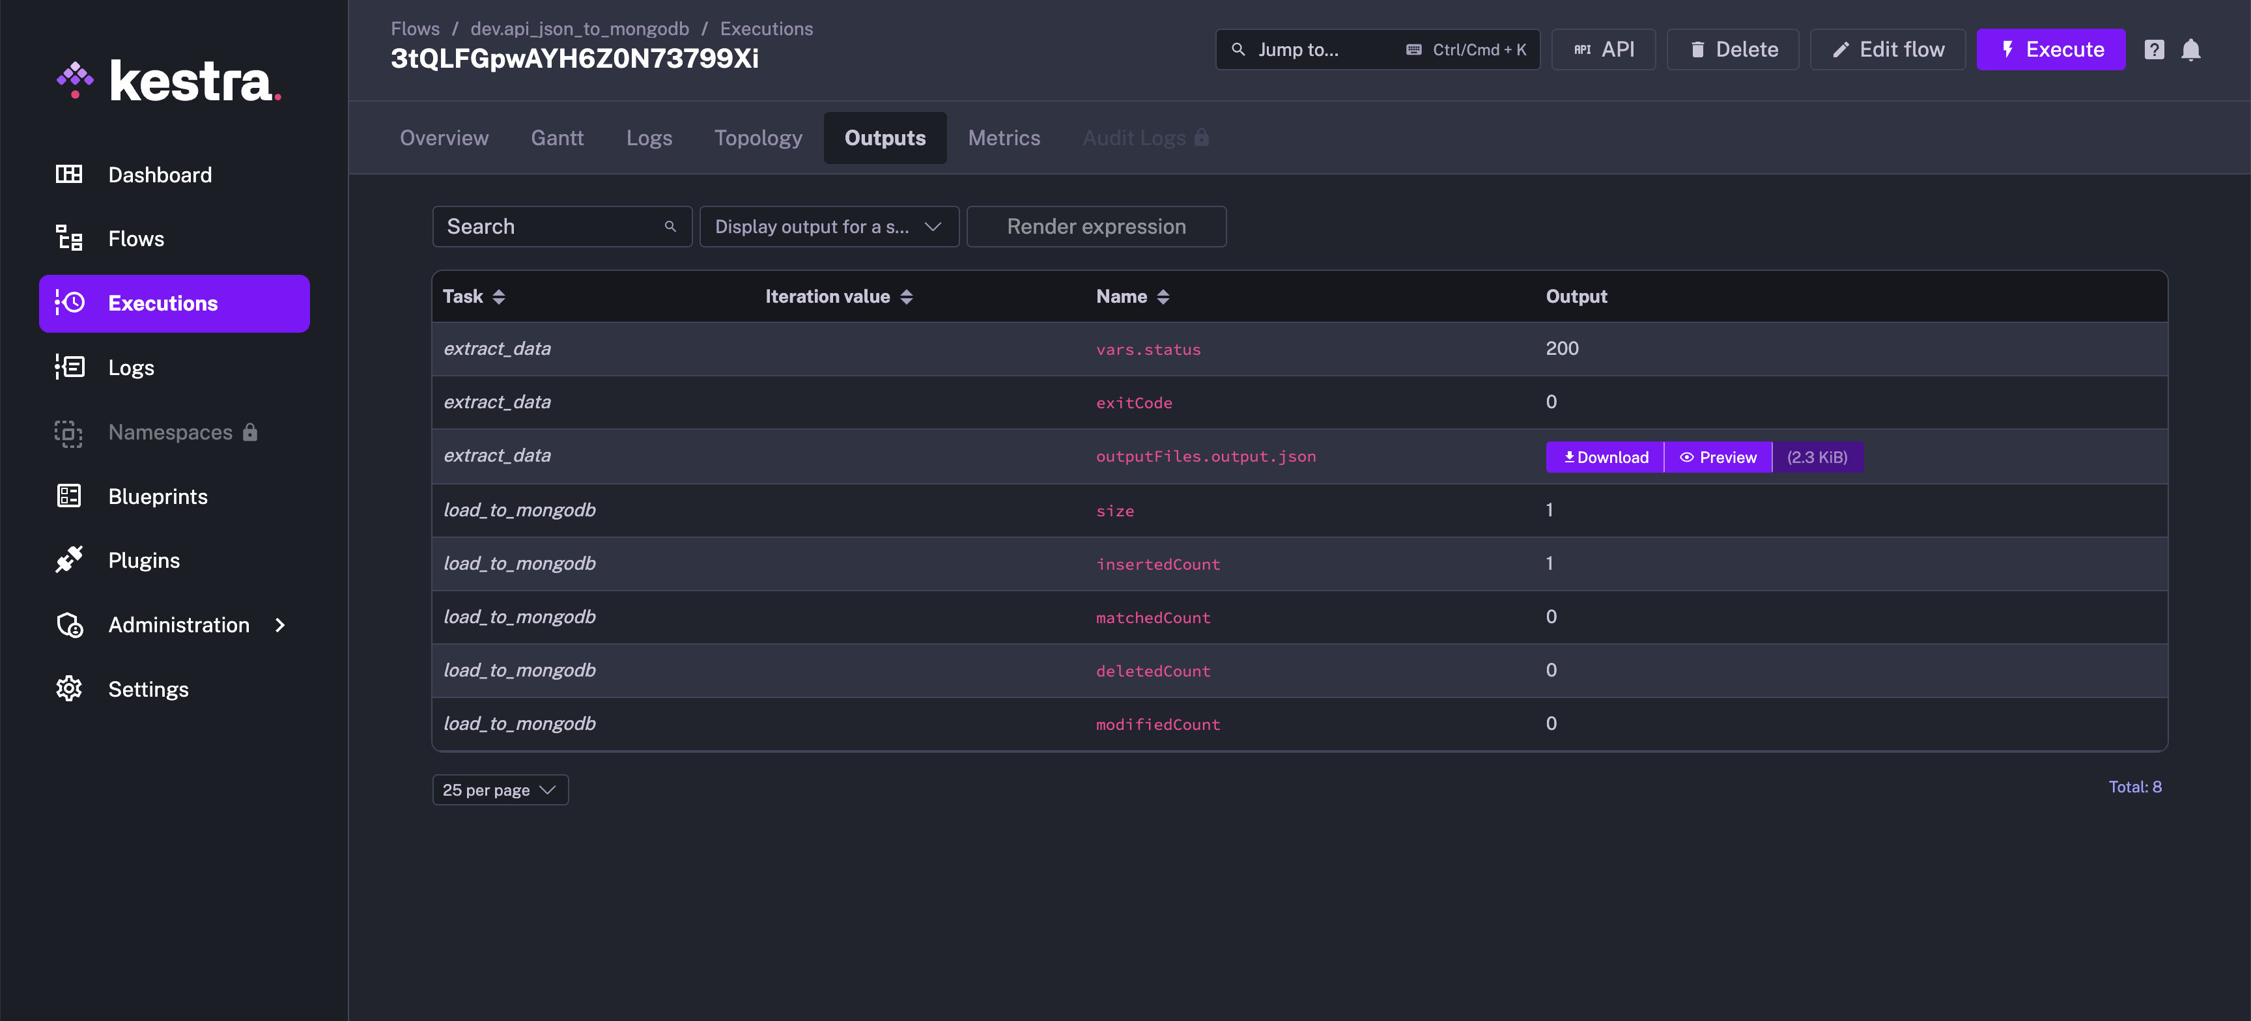
Task: Open Blueprints in the sidebar
Action: pyautogui.click(x=175, y=496)
